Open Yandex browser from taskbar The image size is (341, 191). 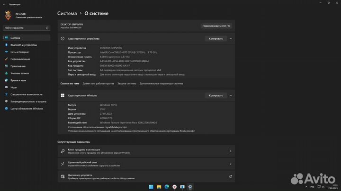175,187
